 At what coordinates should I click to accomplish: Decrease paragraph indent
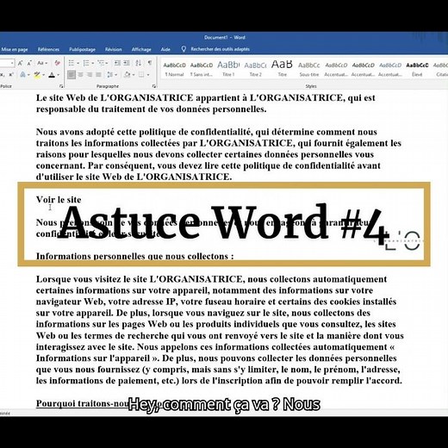pyautogui.click(x=117, y=63)
